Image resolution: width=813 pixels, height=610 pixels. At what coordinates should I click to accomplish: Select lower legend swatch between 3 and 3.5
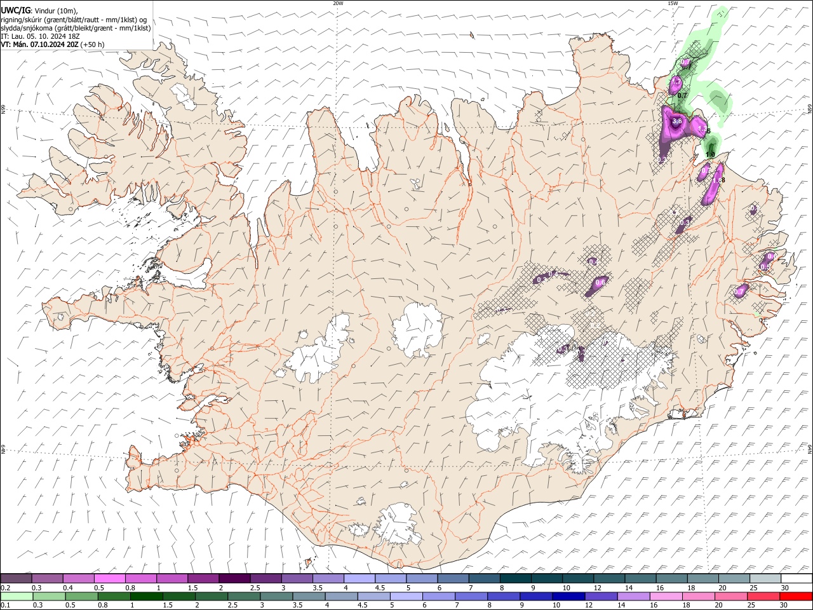coord(276,596)
